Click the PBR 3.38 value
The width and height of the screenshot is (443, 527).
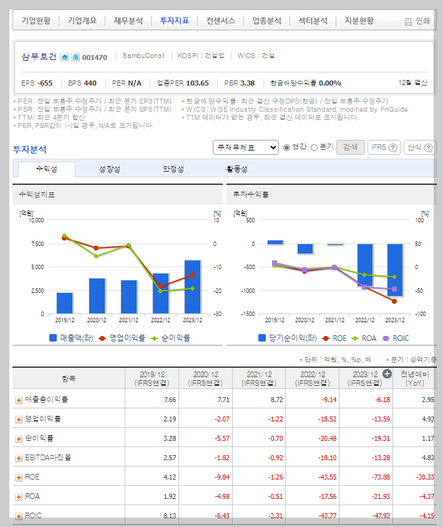(247, 83)
